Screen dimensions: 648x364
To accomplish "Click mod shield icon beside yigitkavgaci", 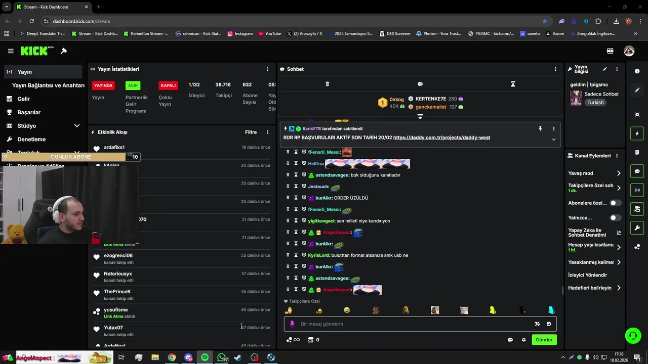I will (304, 221).
